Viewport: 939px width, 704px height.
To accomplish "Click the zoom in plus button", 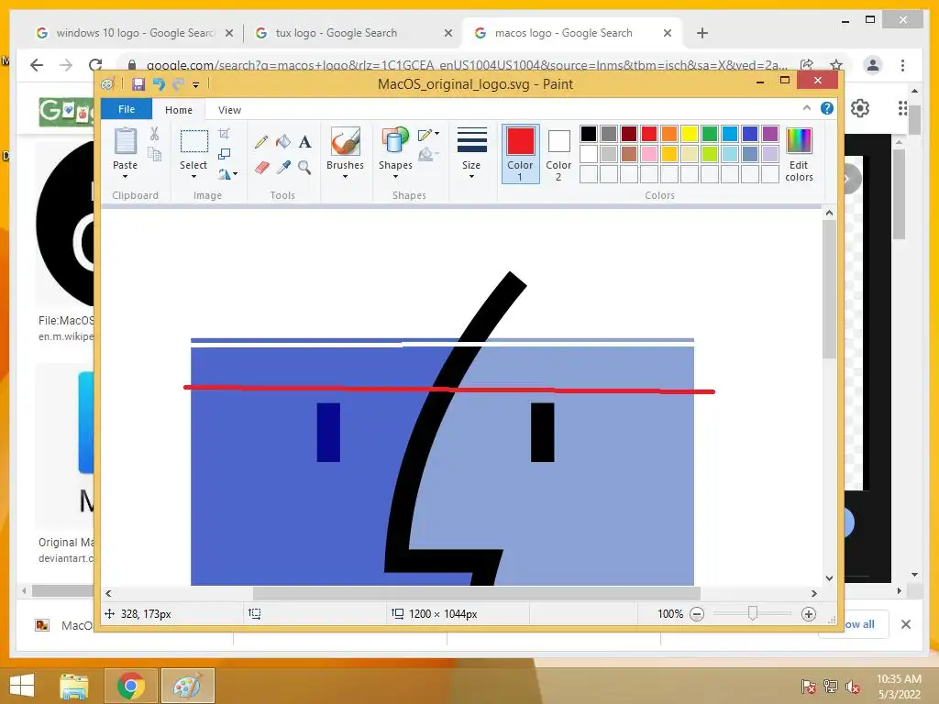I will (809, 614).
